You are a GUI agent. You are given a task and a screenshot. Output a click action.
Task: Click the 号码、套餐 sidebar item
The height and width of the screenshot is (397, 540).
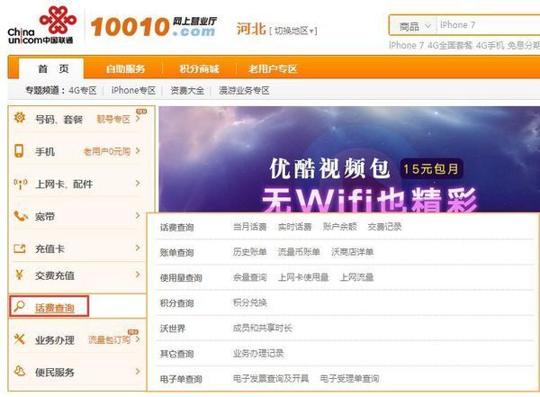[58, 120]
